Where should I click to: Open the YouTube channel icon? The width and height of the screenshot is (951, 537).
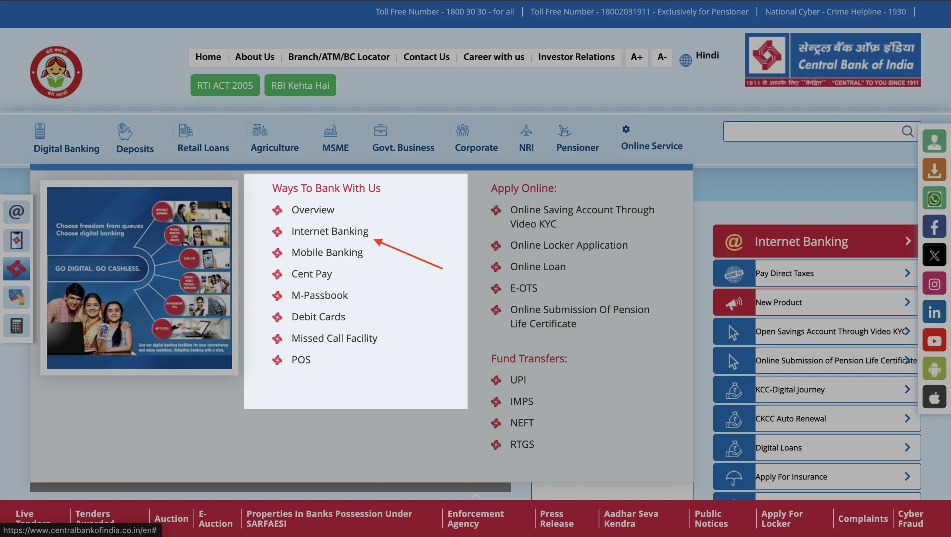pyautogui.click(x=934, y=340)
